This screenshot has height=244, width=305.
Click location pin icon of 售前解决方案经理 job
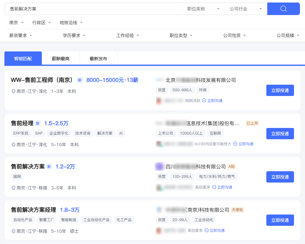[13, 231]
